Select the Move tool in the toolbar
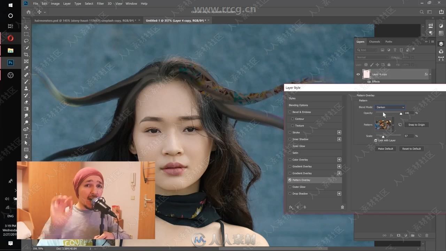The height and width of the screenshot is (251, 446). click(x=26, y=27)
